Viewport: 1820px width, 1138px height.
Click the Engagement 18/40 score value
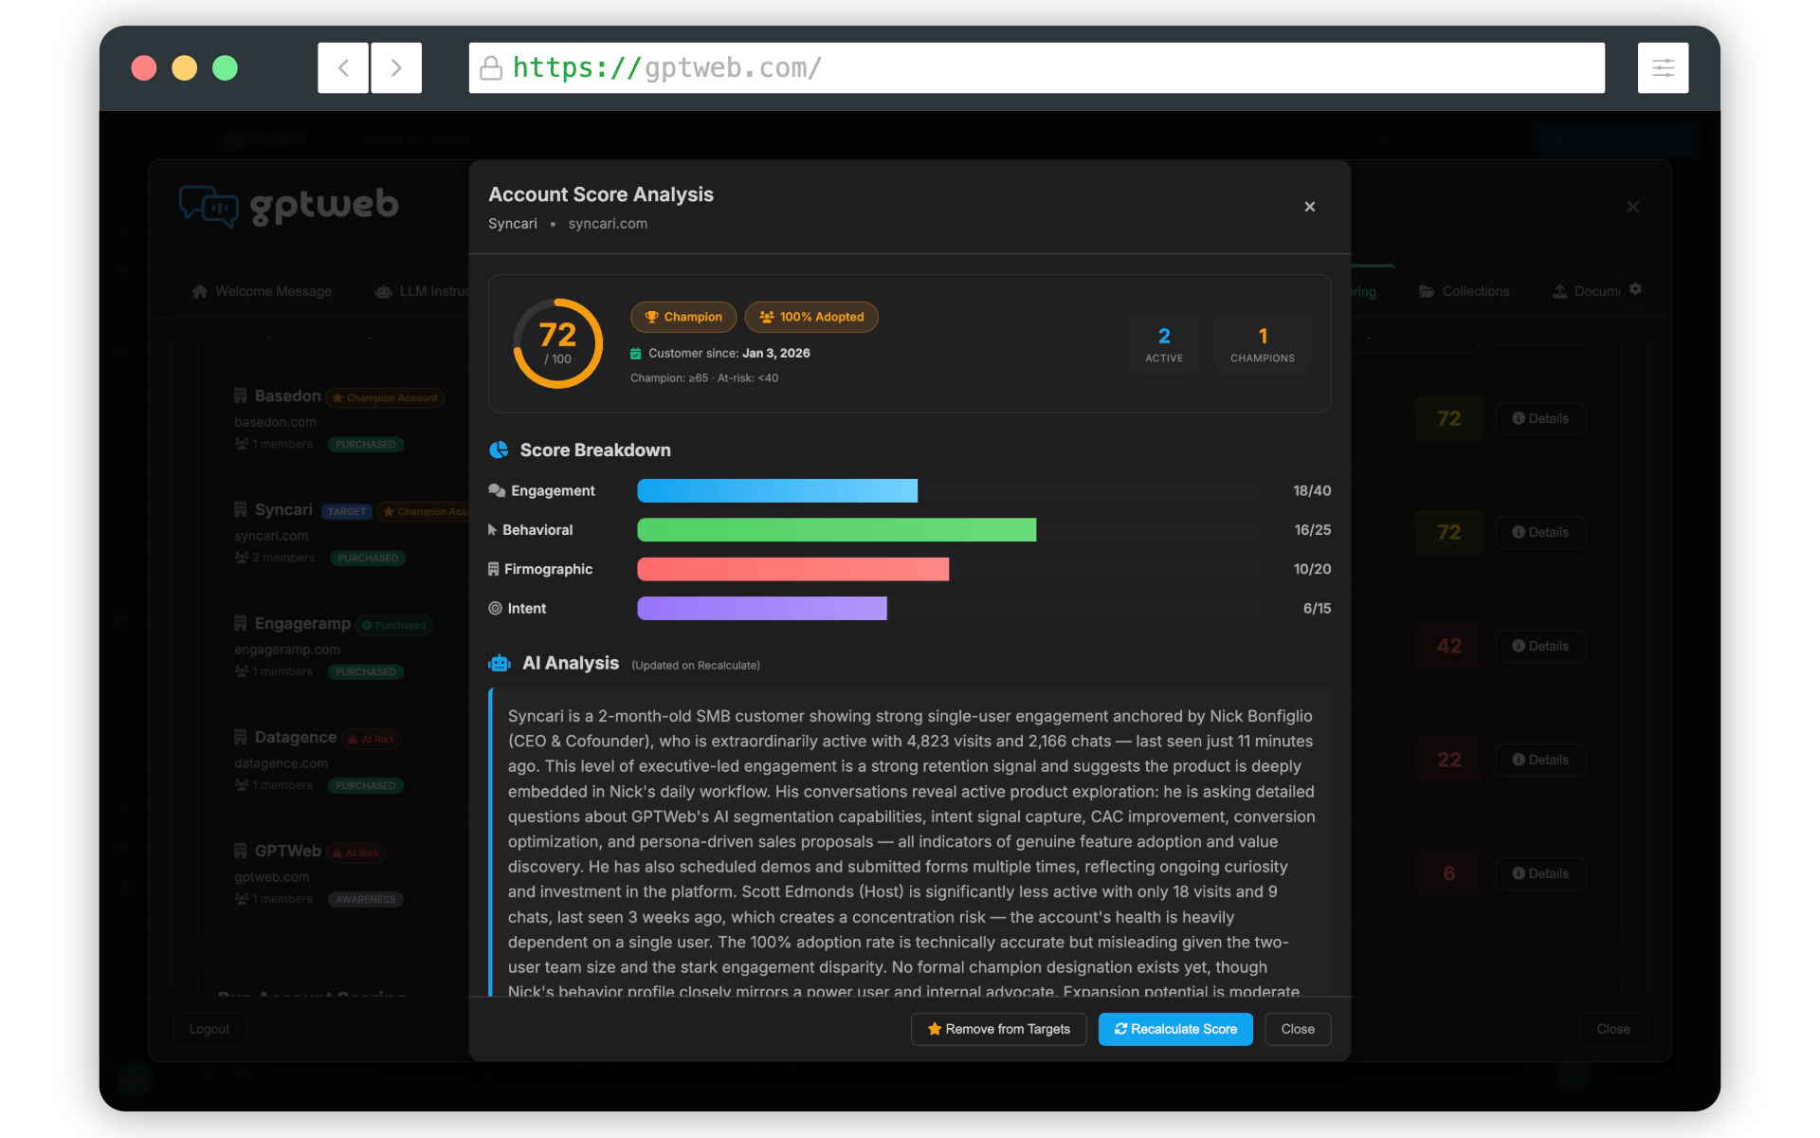[x=1312, y=490]
